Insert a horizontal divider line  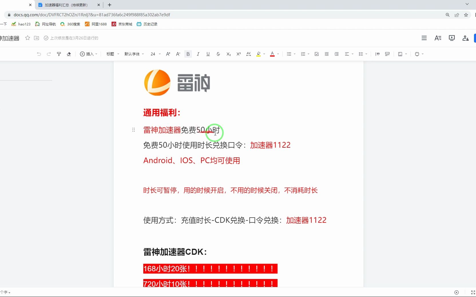pyautogui.click(x=387, y=54)
